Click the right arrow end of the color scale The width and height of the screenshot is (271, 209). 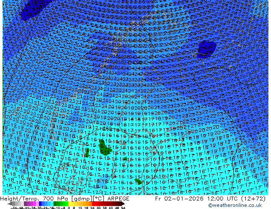tap(123, 204)
